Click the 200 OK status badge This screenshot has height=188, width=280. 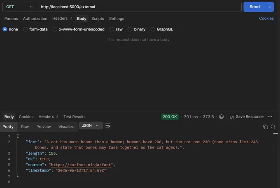[x=170, y=117]
